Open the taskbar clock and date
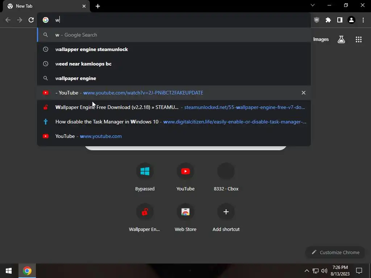Screen dimensions: 371x278 click(340, 271)
